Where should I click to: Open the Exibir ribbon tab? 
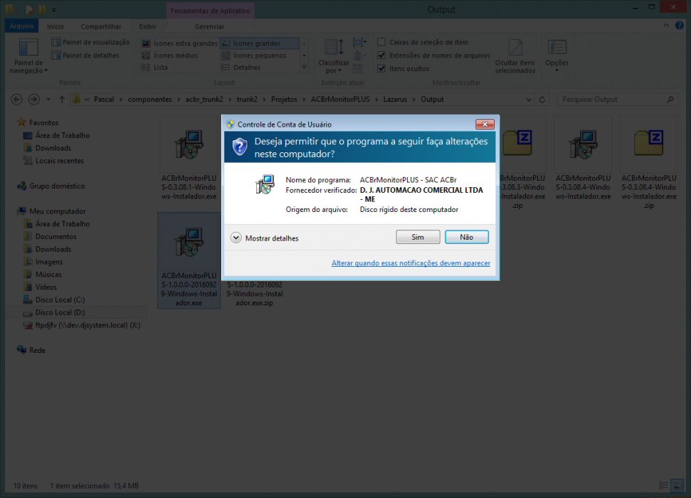(x=147, y=26)
